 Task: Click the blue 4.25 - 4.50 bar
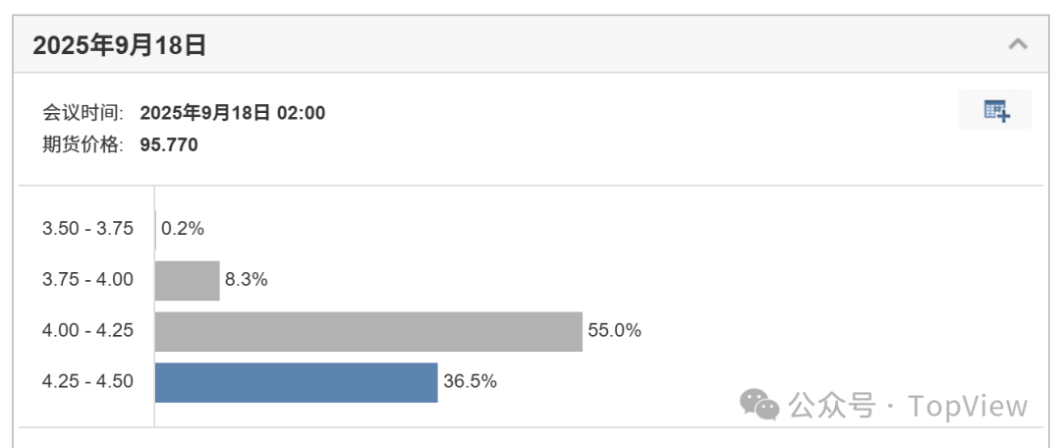(297, 382)
